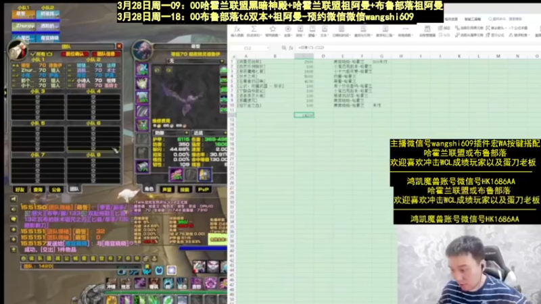Switch to the 团队 raid tab
Screen dimensions: 541x304
point(74,189)
